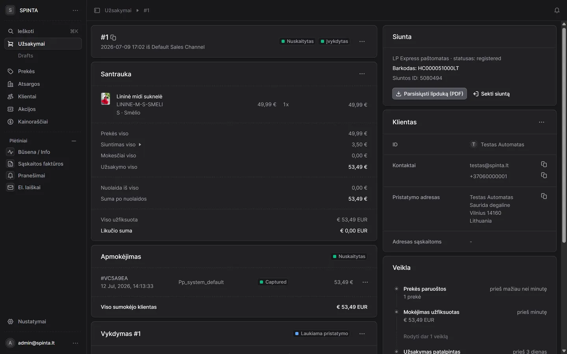567x354 pixels.
Task: Click the Pp_system_default payment provider text
Action: (201, 282)
